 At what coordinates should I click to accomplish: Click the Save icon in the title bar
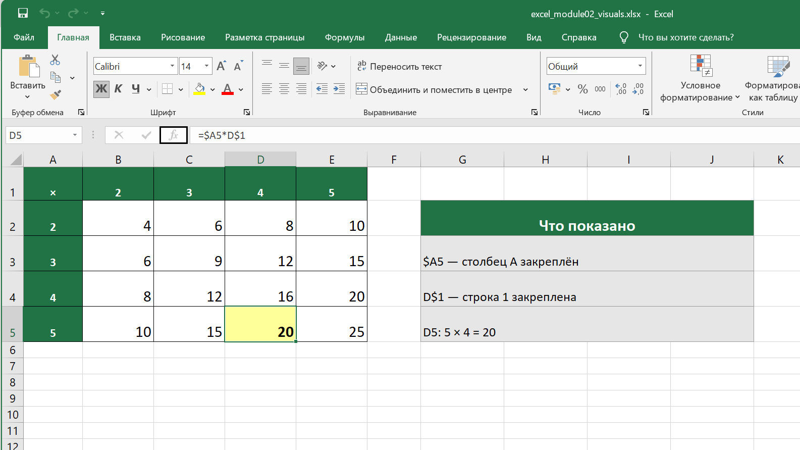[23, 14]
